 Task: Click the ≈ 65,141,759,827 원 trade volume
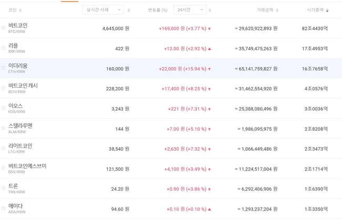(x=256, y=69)
